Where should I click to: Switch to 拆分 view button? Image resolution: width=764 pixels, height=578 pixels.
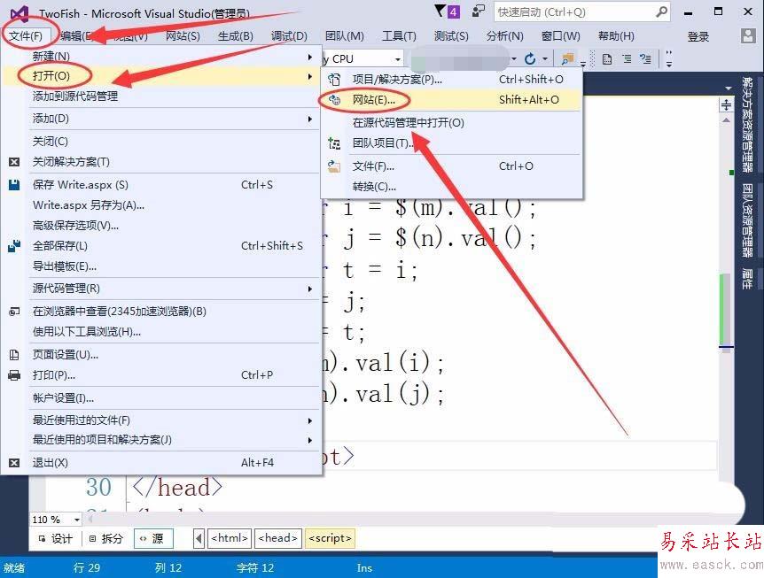[x=105, y=538]
